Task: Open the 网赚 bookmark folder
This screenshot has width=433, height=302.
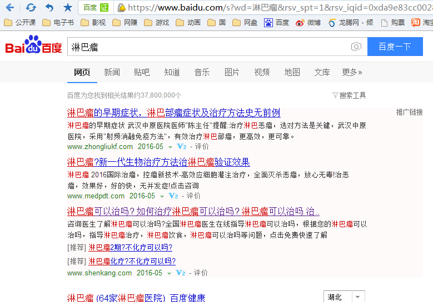Action: [125, 23]
